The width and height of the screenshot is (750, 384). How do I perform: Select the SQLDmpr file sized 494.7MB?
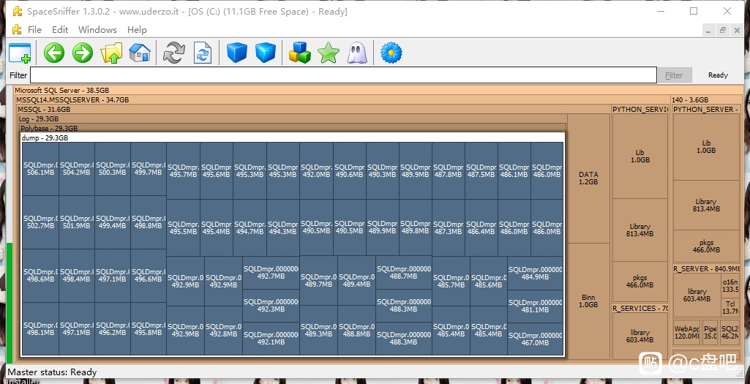pos(250,227)
